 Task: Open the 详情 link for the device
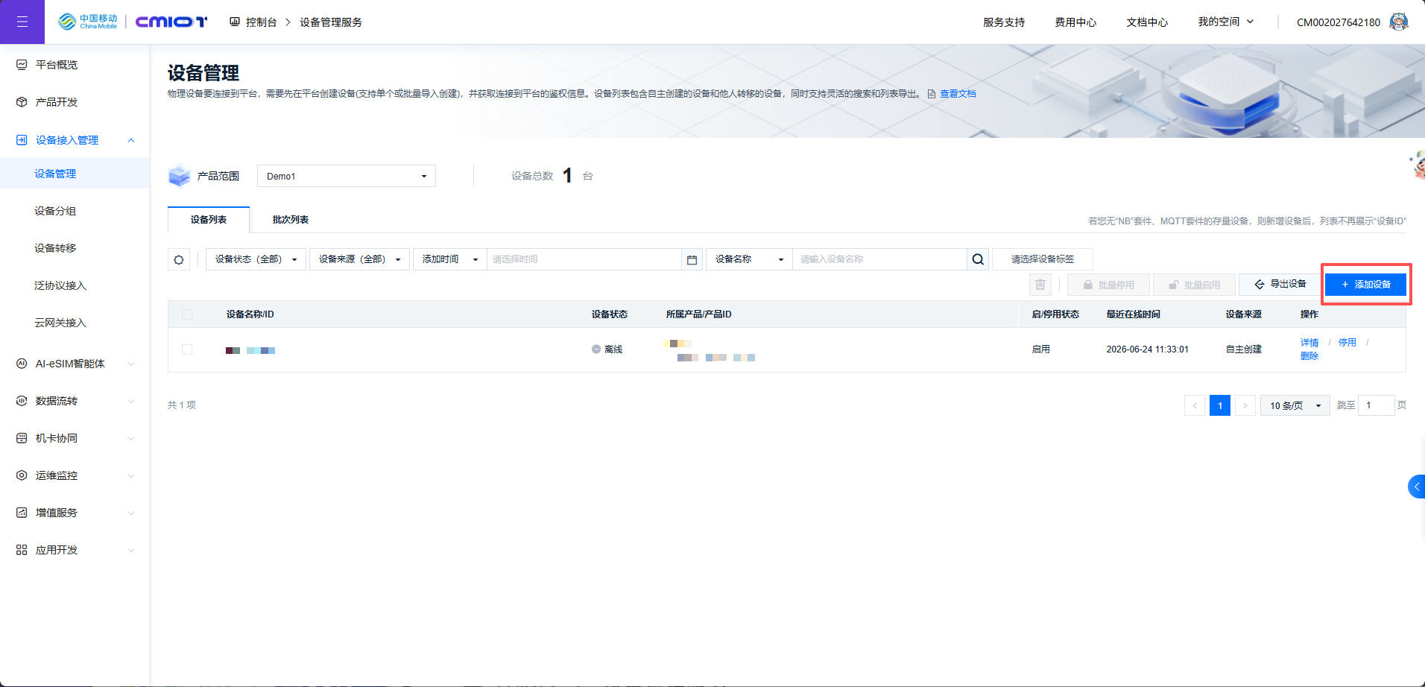pos(1309,343)
